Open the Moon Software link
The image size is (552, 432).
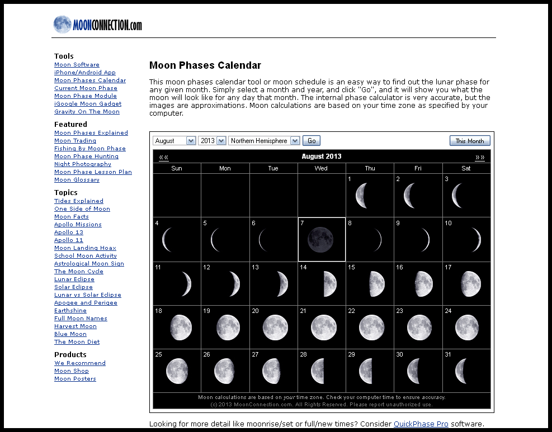[77, 65]
